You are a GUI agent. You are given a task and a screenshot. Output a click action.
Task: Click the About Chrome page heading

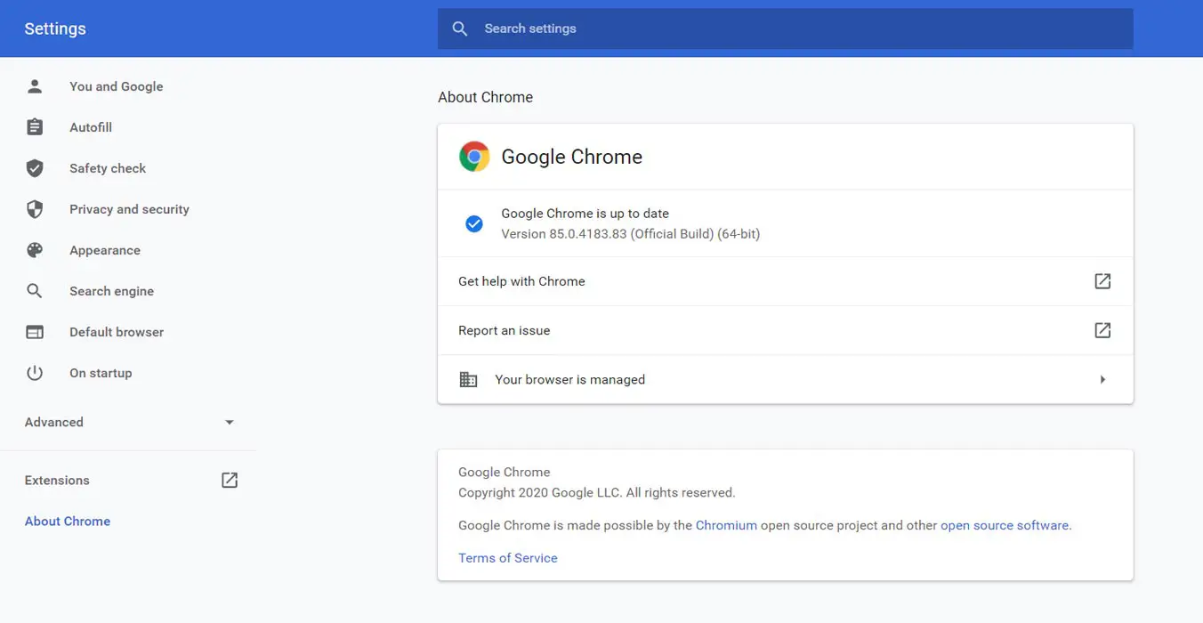486,97
